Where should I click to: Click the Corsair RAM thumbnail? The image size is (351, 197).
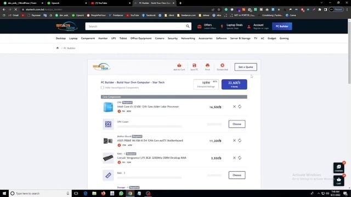click(108, 158)
